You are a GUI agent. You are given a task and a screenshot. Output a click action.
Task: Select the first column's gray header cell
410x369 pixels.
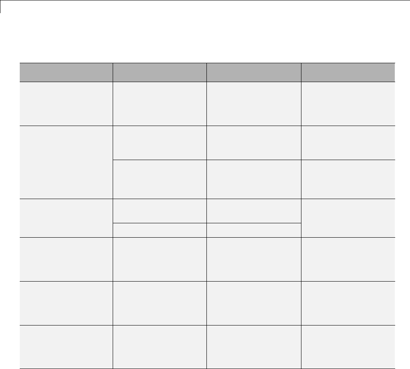coord(66,72)
